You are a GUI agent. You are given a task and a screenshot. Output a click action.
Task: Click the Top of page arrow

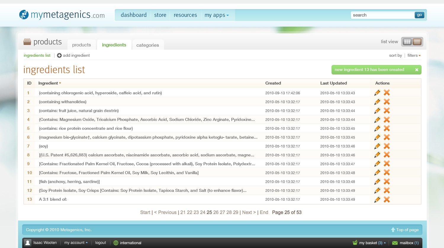click(393, 230)
